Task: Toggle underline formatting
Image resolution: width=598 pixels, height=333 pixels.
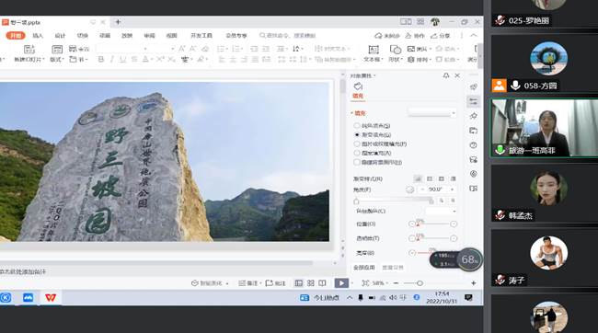Action: (122, 59)
